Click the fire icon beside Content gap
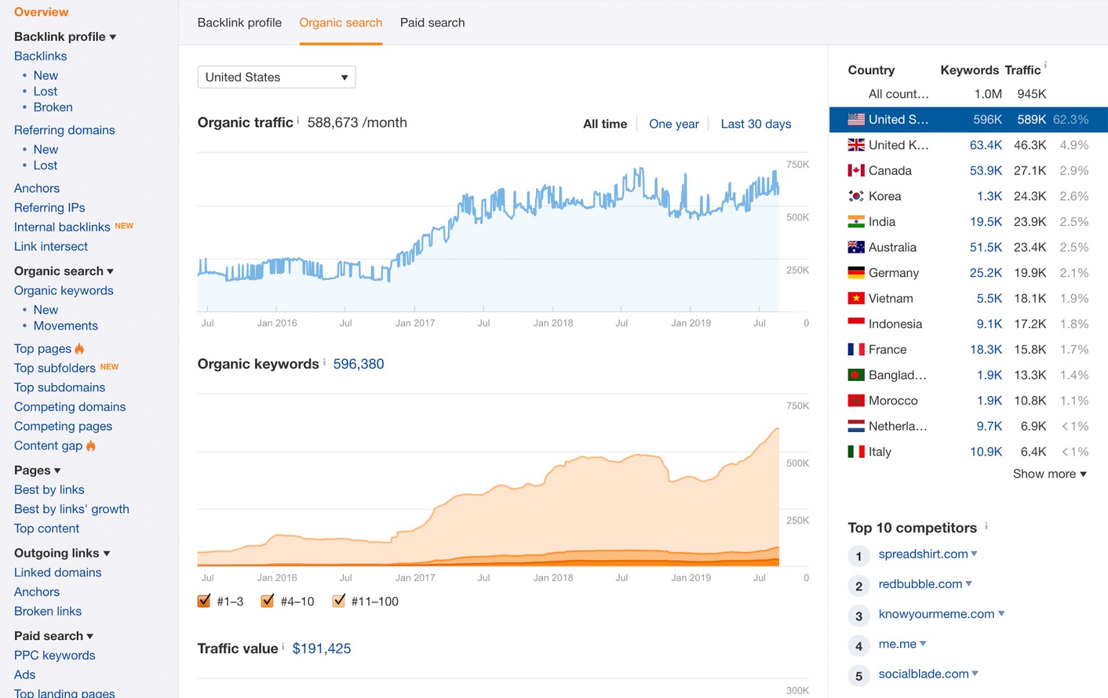The image size is (1108, 698). tap(90, 446)
